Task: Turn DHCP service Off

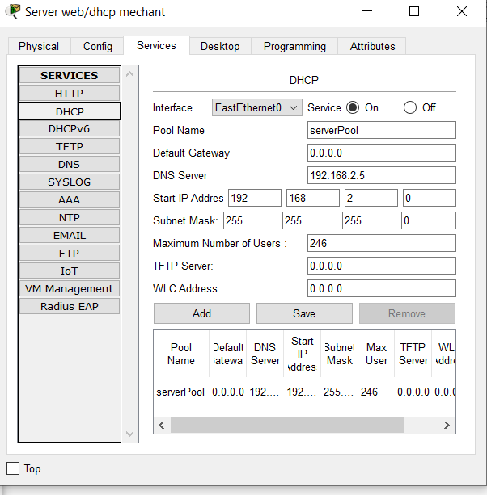Action: point(410,107)
